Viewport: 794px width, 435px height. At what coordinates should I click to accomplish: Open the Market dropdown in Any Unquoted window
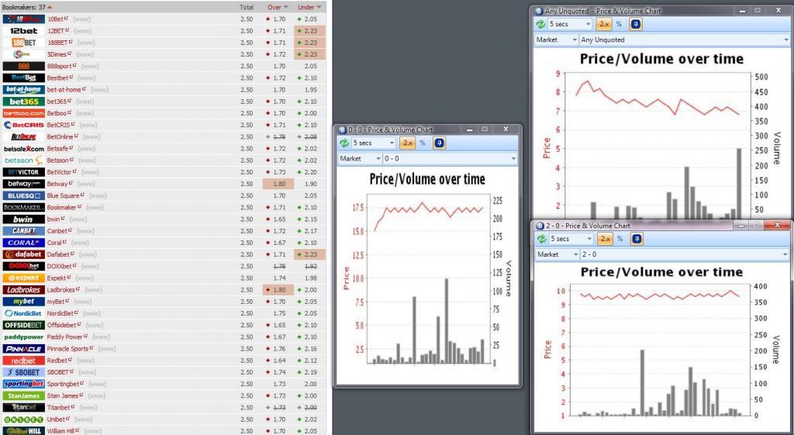tap(557, 40)
